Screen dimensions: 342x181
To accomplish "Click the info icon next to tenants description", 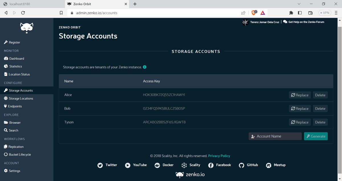I will 144,67.
